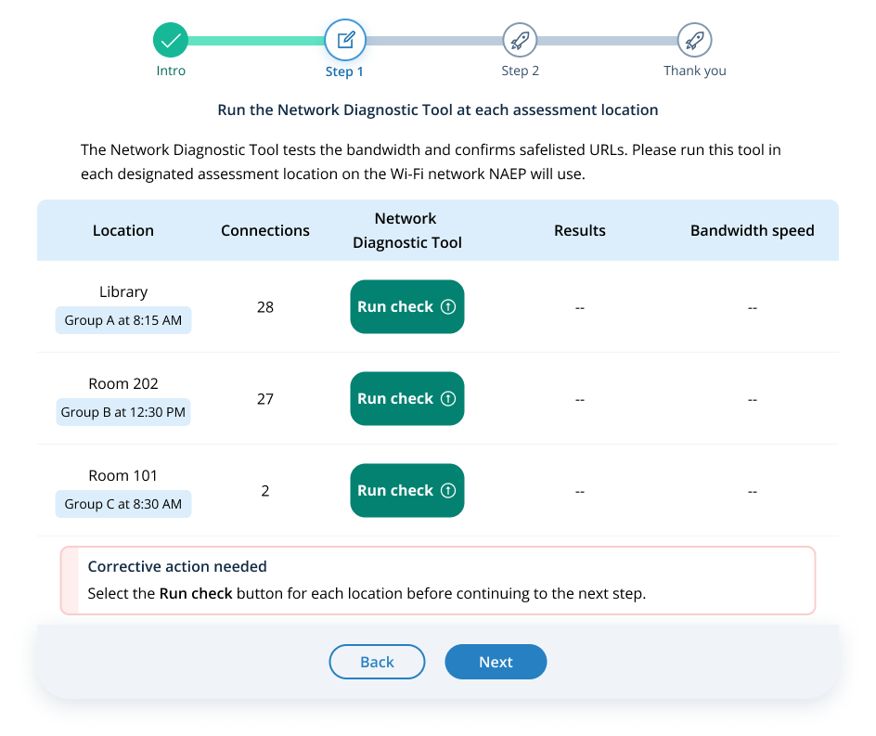Screen dimensions: 876x736
Task: Click the progress bar between Step 1 and Step 2
Action: [433, 41]
